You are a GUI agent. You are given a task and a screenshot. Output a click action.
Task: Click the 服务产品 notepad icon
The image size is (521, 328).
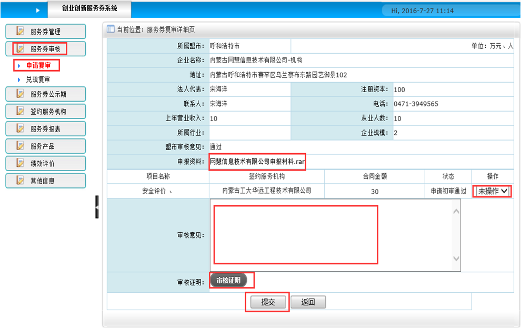tap(21, 145)
